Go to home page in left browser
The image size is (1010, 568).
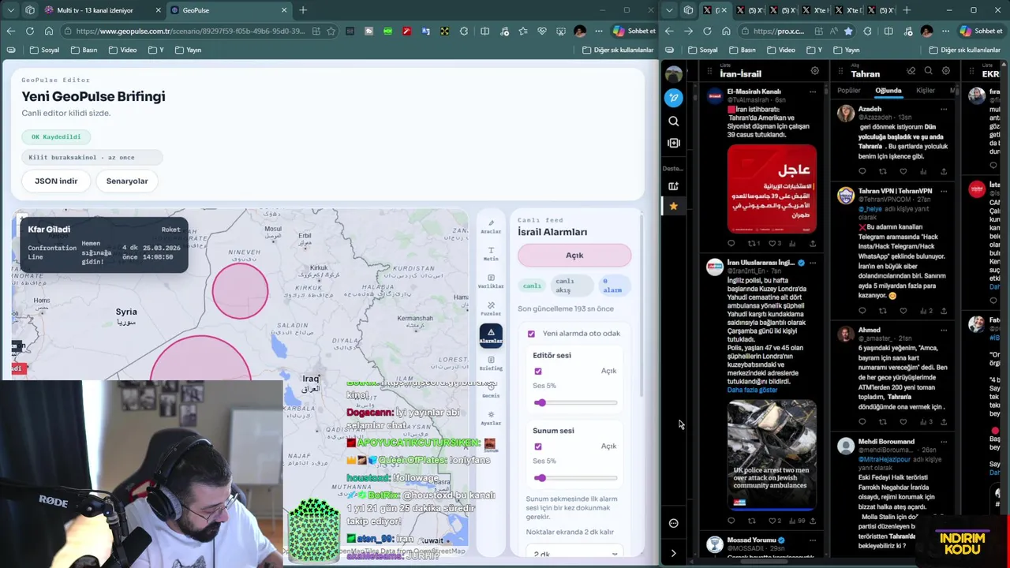(48, 31)
